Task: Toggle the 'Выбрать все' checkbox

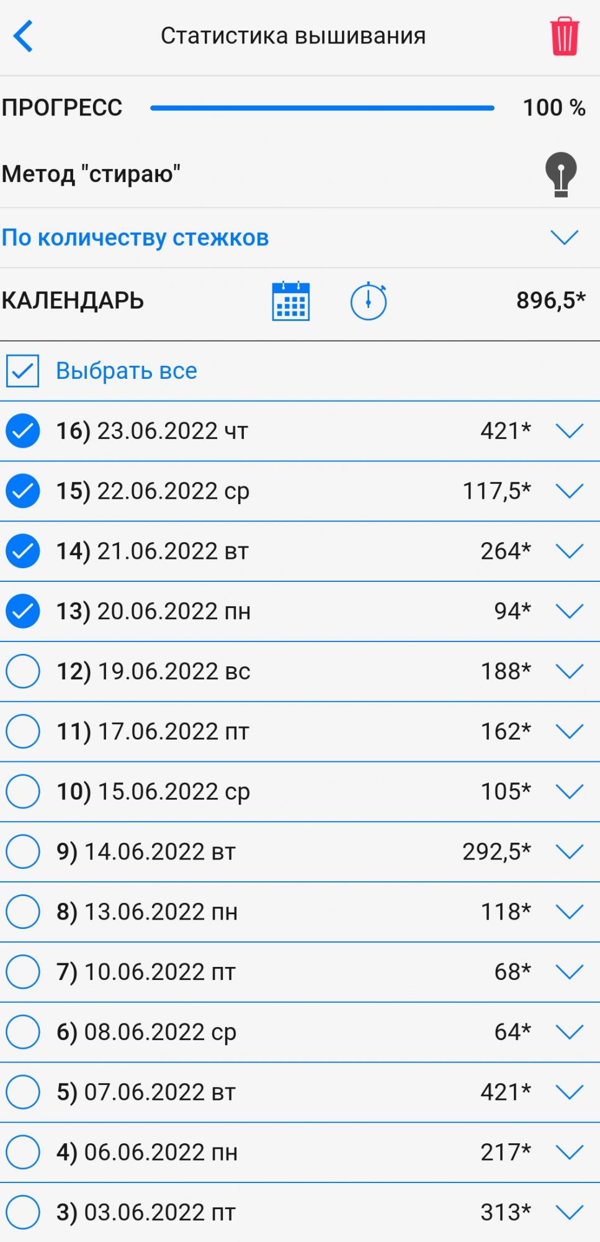Action: [23, 371]
